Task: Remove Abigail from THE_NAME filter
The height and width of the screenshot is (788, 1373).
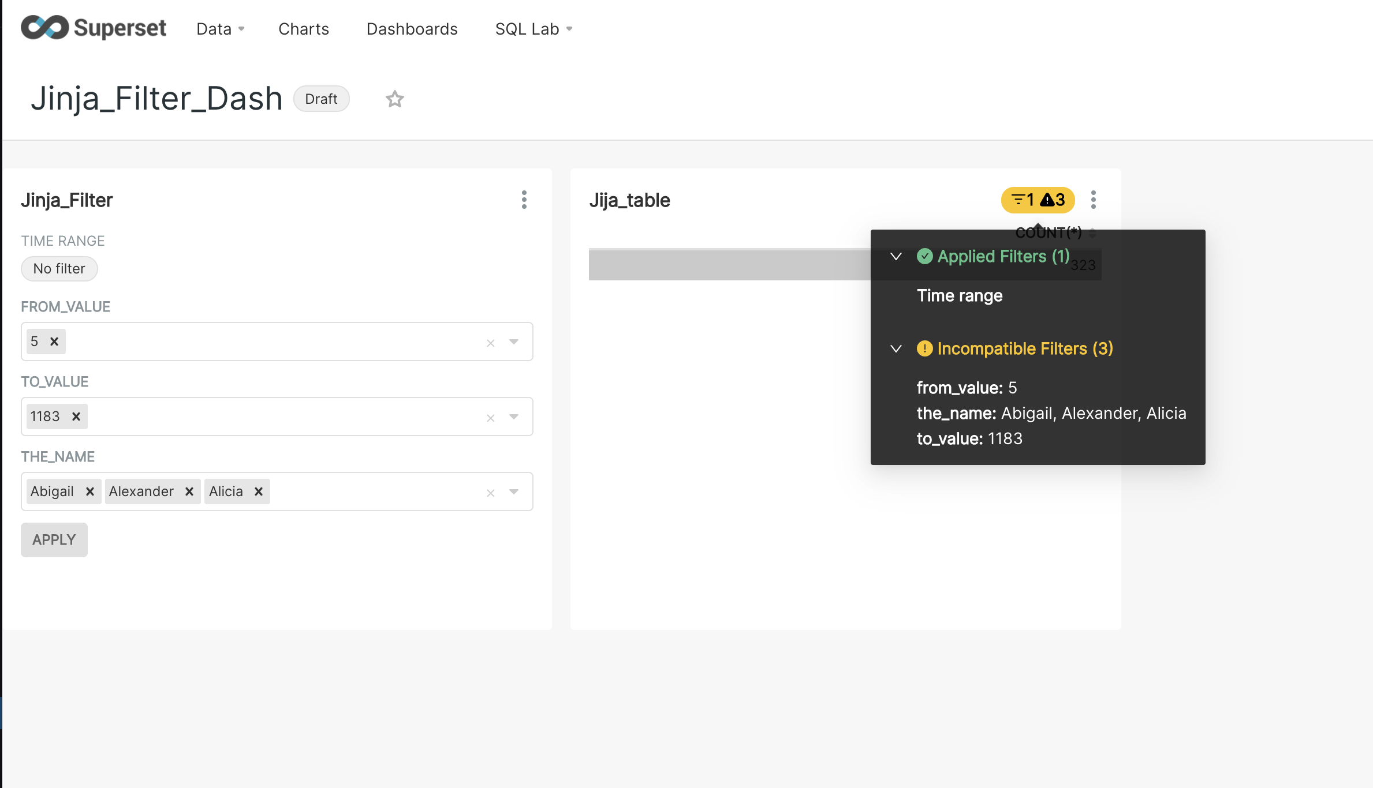Action: pyautogui.click(x=90, y=491)
